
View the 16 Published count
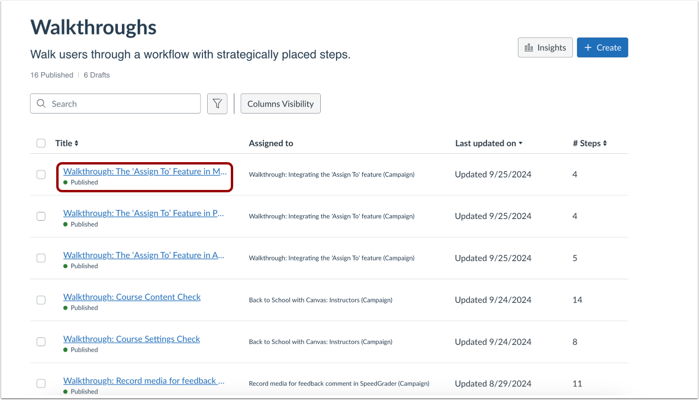[x=51, y=75]
